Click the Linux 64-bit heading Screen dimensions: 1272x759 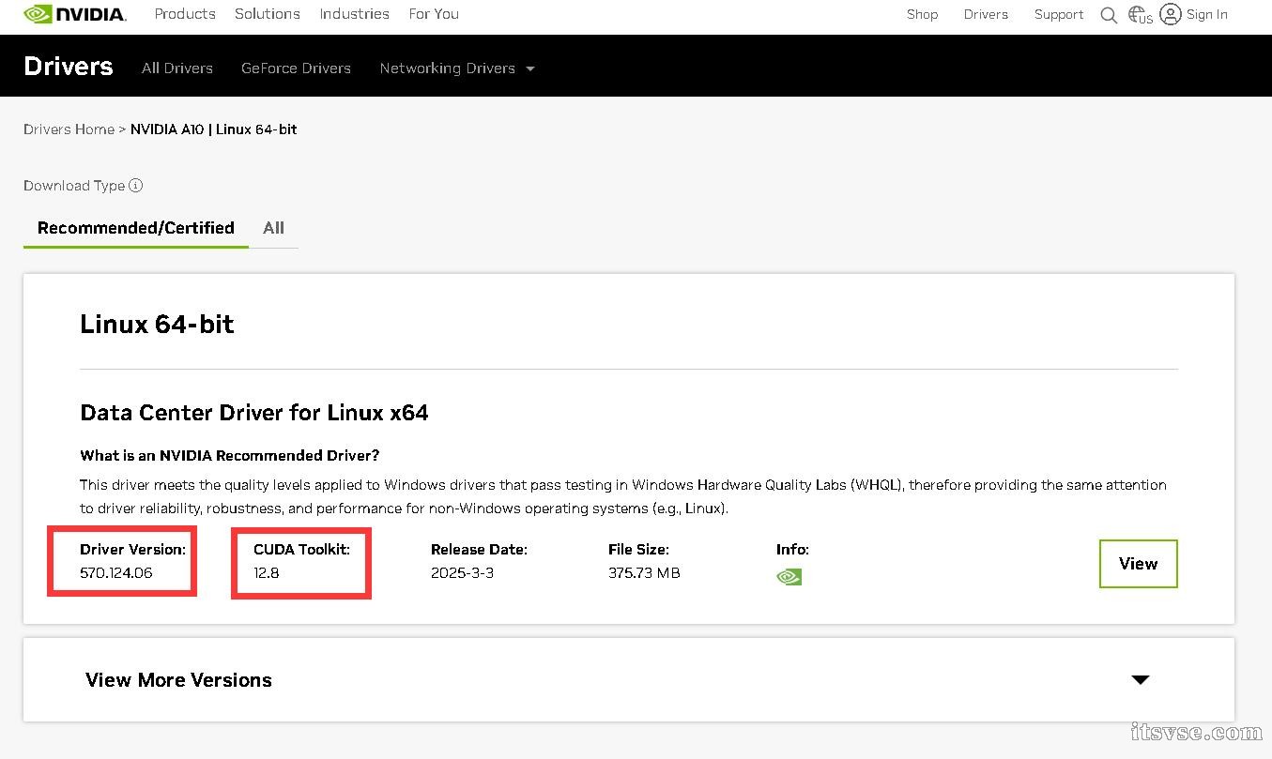[157, 325]
